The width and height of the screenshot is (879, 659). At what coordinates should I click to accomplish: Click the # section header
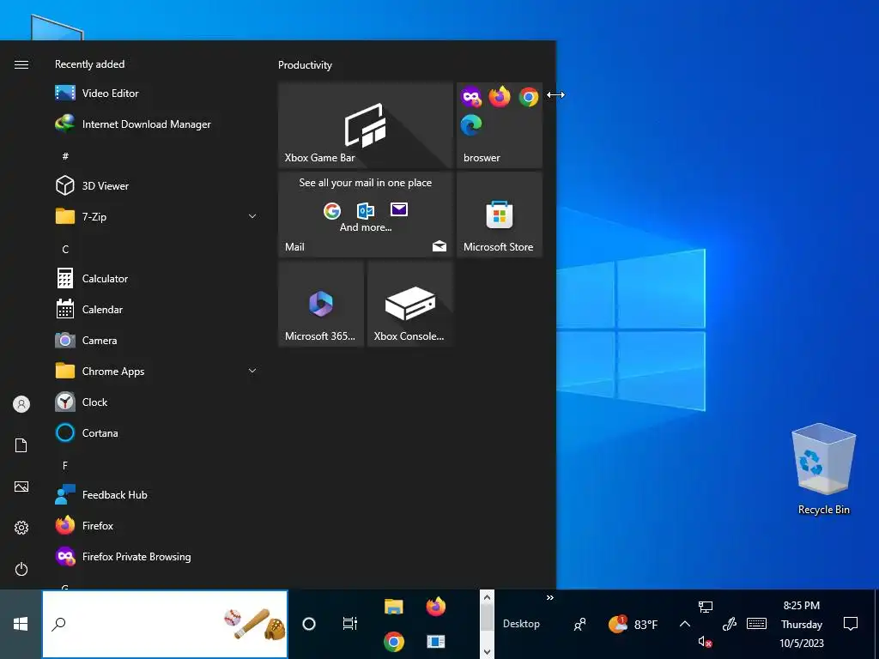click(65, 156)
